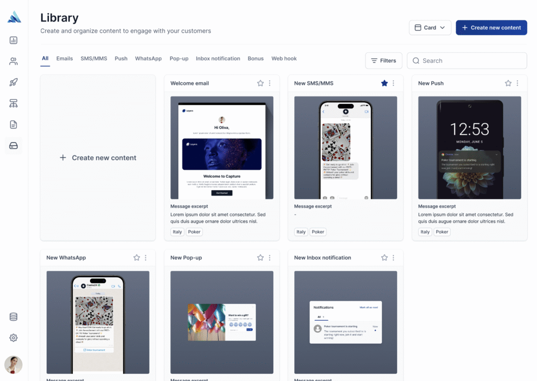The width and height of the screenshot is (537, 381).
Task: Switch to the WhatsApp tab
Action: point(148,59)
